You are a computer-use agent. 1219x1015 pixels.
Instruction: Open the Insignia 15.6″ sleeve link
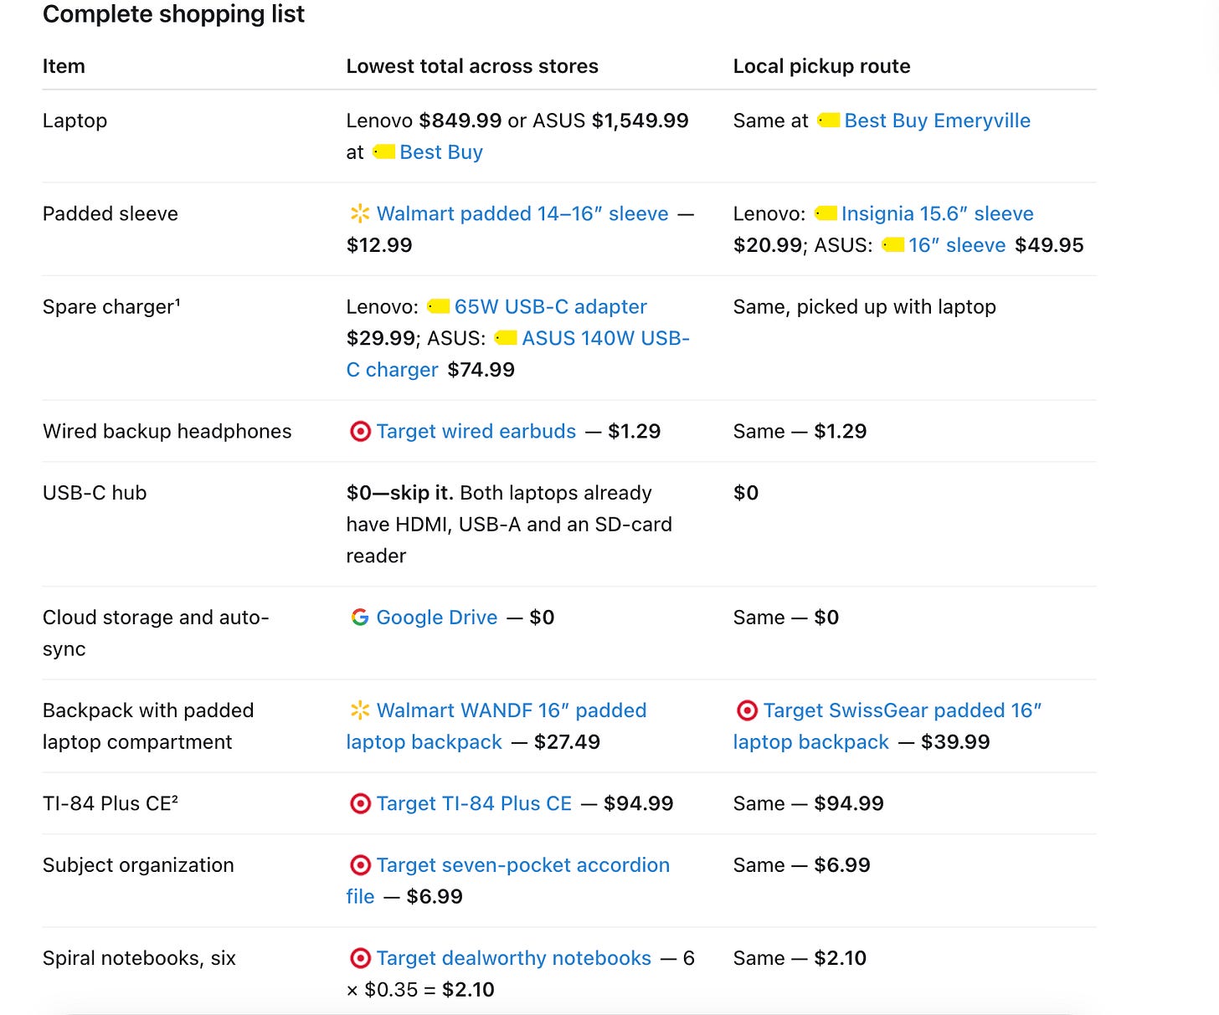pos(937,213)
